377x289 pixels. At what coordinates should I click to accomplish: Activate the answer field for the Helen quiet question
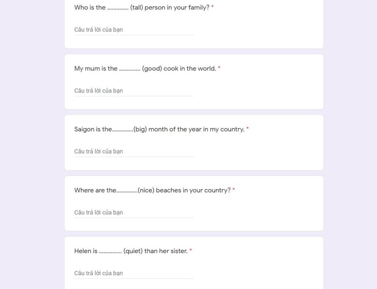click(x=134, y=273)
